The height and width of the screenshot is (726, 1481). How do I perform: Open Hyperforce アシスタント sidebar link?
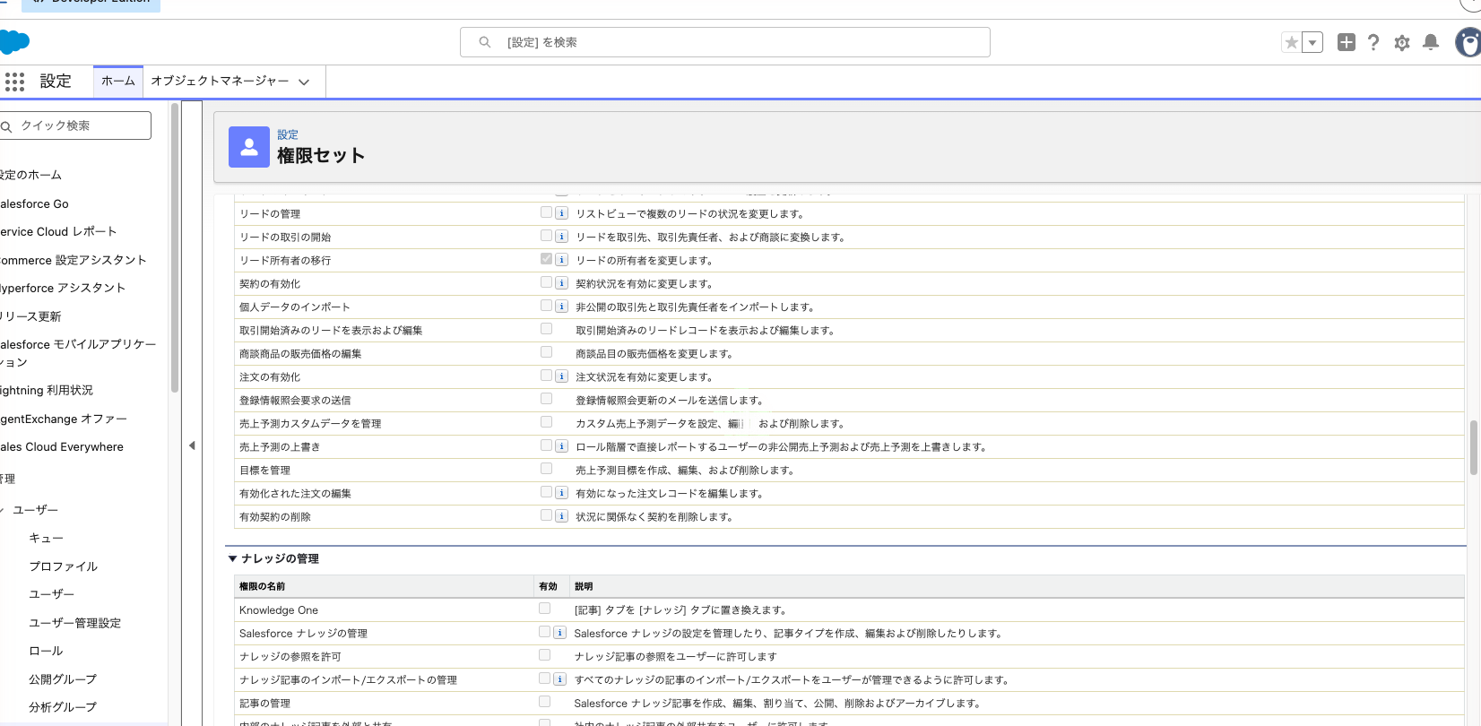[x=63, y=288]
